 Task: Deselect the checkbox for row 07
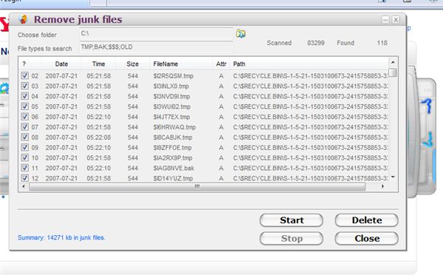point(25,126)
